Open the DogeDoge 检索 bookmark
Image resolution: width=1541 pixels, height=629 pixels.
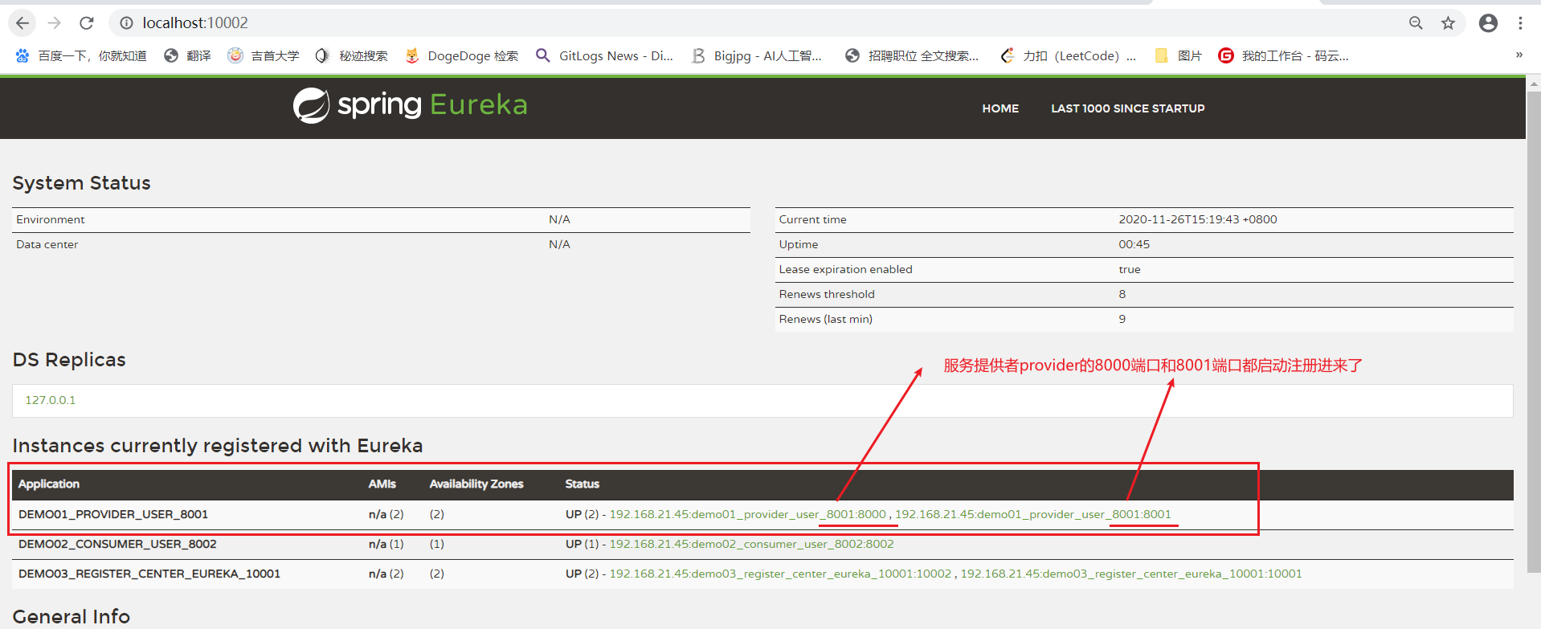pos(462,55)
